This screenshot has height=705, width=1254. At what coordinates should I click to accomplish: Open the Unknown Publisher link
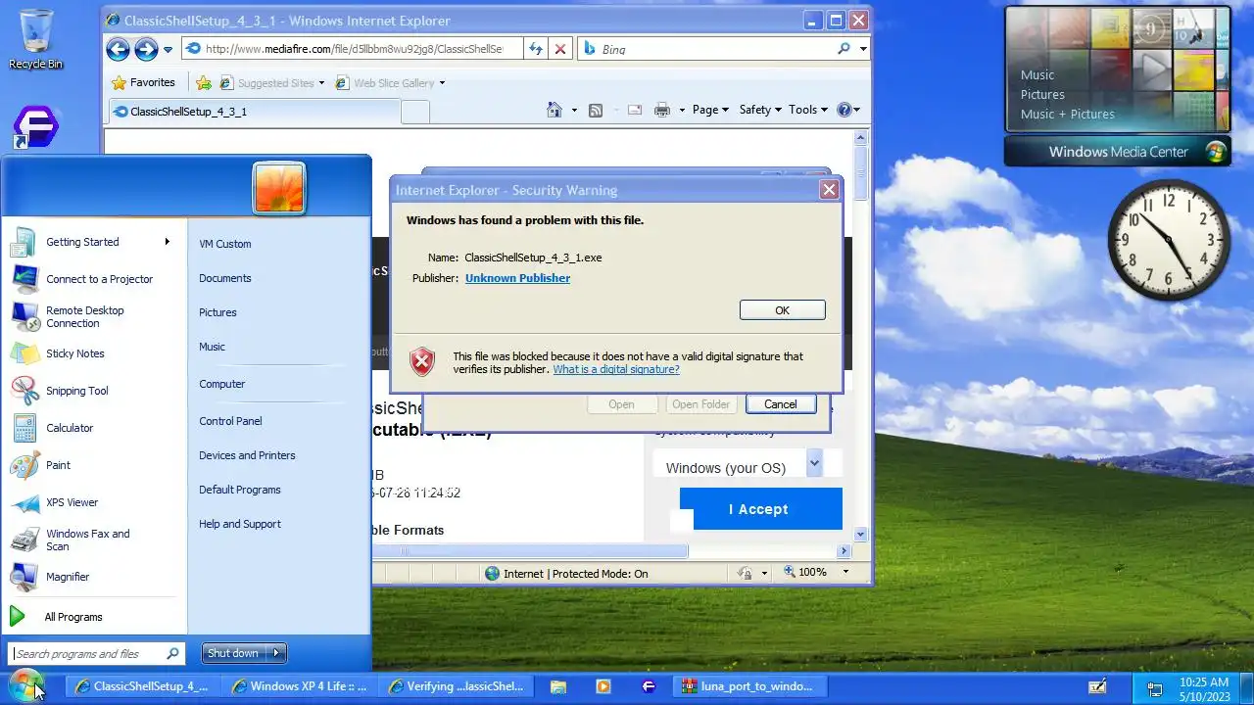click(517, 278)
